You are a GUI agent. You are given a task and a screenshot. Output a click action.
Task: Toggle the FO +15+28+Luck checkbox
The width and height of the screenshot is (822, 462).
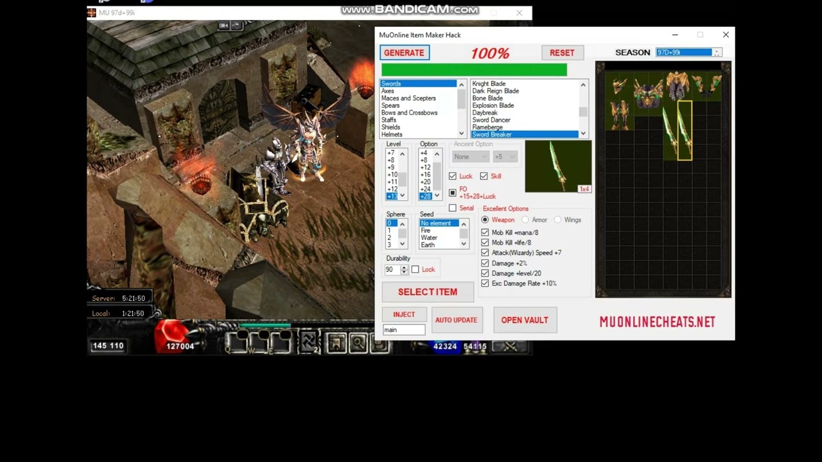point(453,193)
